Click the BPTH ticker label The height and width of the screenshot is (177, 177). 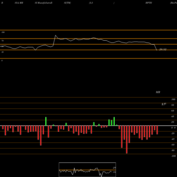149,3
